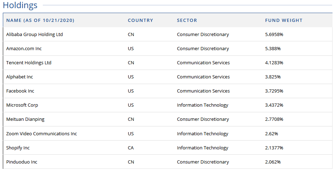Click the 5.6958% fund weight value
Viewport: 335px width, 172px height.
pyautogui.click(x=274, y=35)
